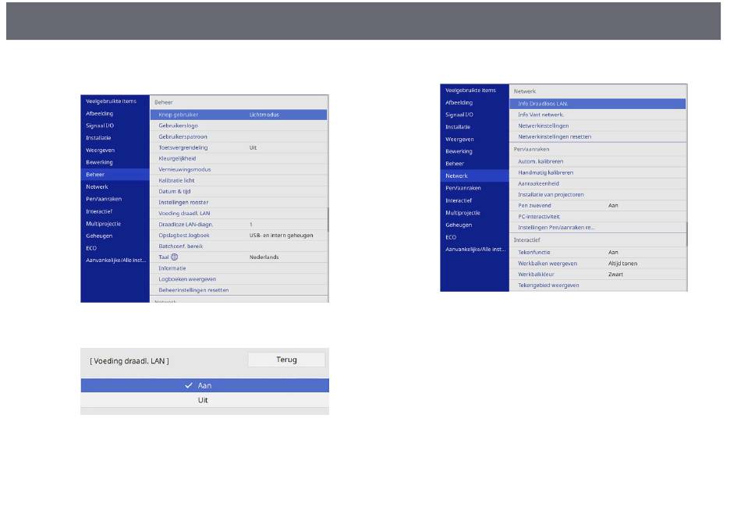Click the Terug button

pyautogui.click(x=286, y=360)
